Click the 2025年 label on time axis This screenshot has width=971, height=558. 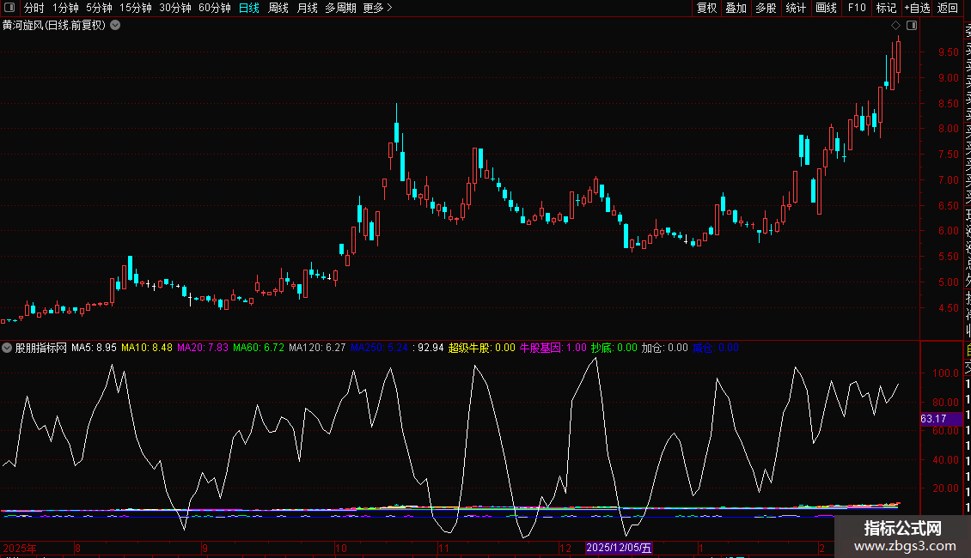point(20,548)
